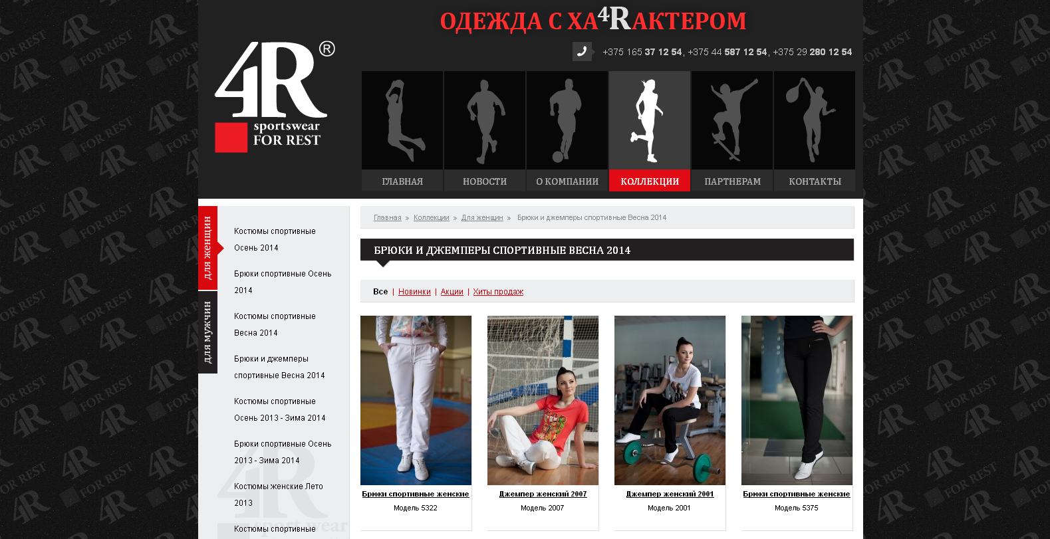Click the ОДЕЖДА С ХАРАКТЕРОМ slogan
The width and height of the screenshot is (1050, 539).
point(593,20)
